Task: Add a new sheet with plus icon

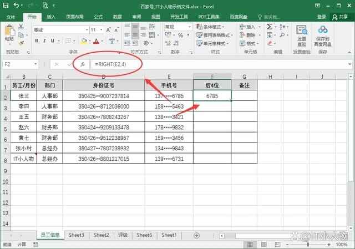Action: (x=196, y=235)
